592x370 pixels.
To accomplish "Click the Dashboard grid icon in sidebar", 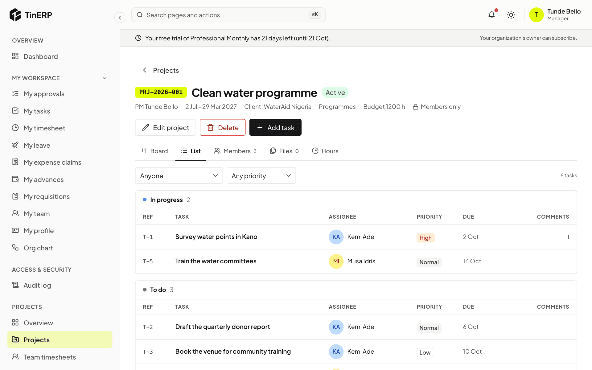I will click(15, 56).
